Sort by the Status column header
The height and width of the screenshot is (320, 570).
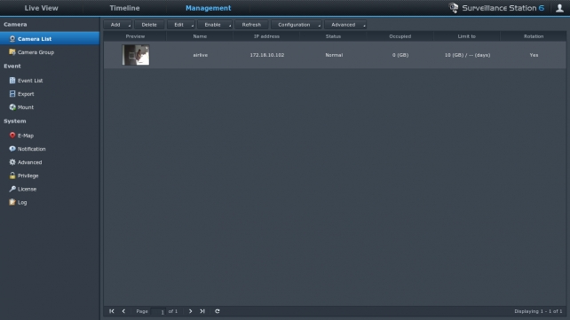point(333,36)
